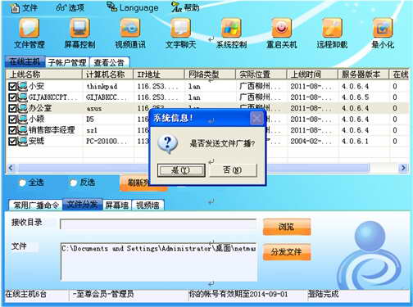Click computer icon beside 小安

point(22,86)
